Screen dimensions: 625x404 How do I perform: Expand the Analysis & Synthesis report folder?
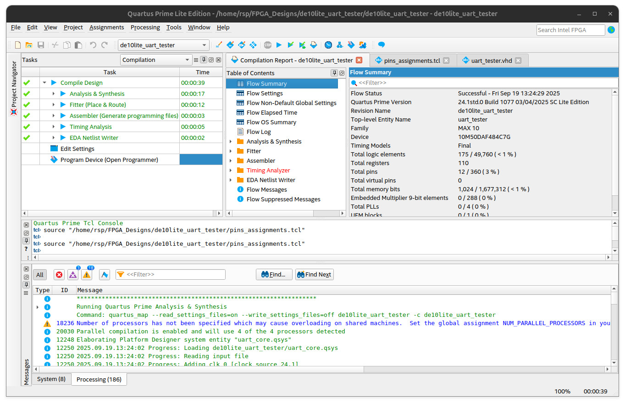tap(231, 142)
